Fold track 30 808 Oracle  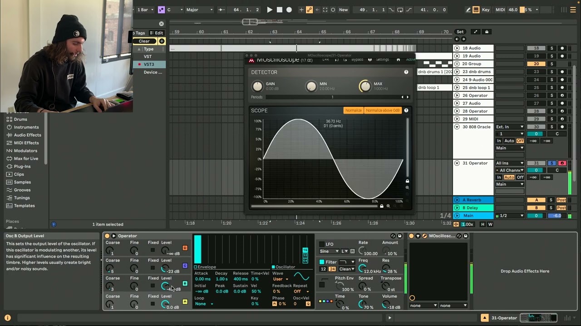(x=457, y=127)
